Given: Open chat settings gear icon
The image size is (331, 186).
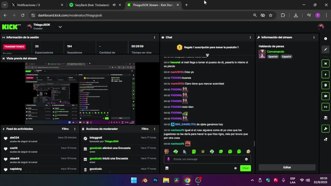Looking at the screenshot, I should pos(235,168).
